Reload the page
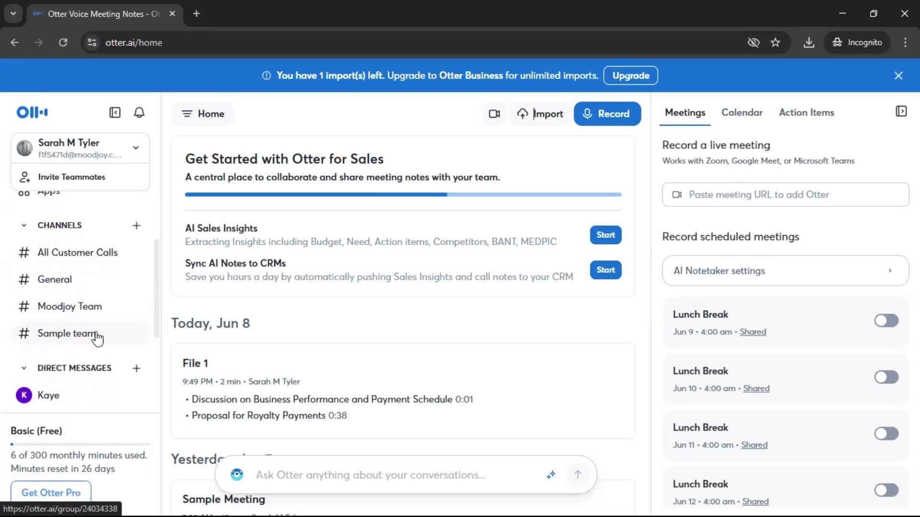 (63, 43)
